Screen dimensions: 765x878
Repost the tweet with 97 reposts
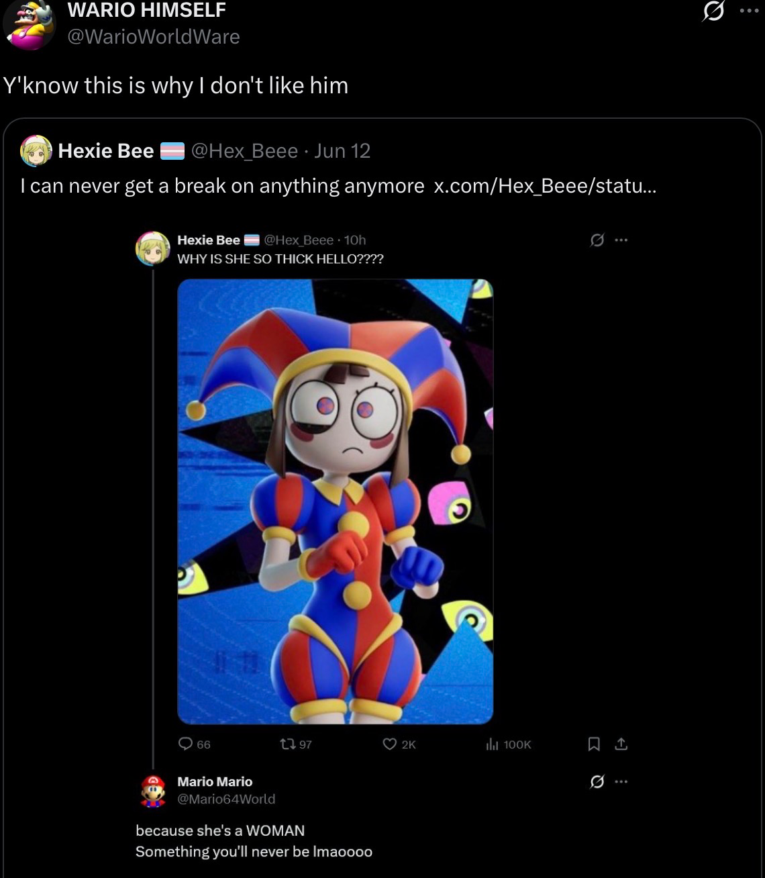(296, 744)
